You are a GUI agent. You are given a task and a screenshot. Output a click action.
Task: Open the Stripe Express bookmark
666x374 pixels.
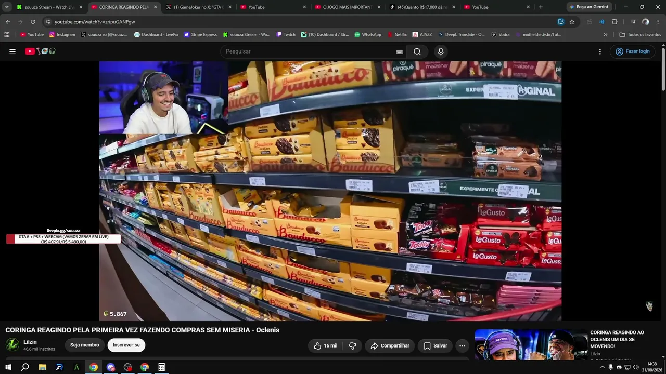pos(200,35)
